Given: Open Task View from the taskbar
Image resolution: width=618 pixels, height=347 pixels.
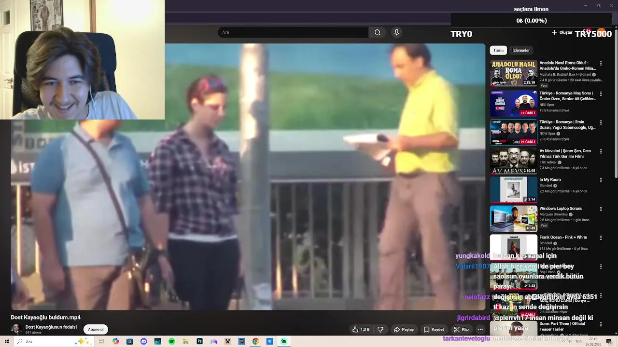Looking at the screenshot, I should click(x=101, y=342).
